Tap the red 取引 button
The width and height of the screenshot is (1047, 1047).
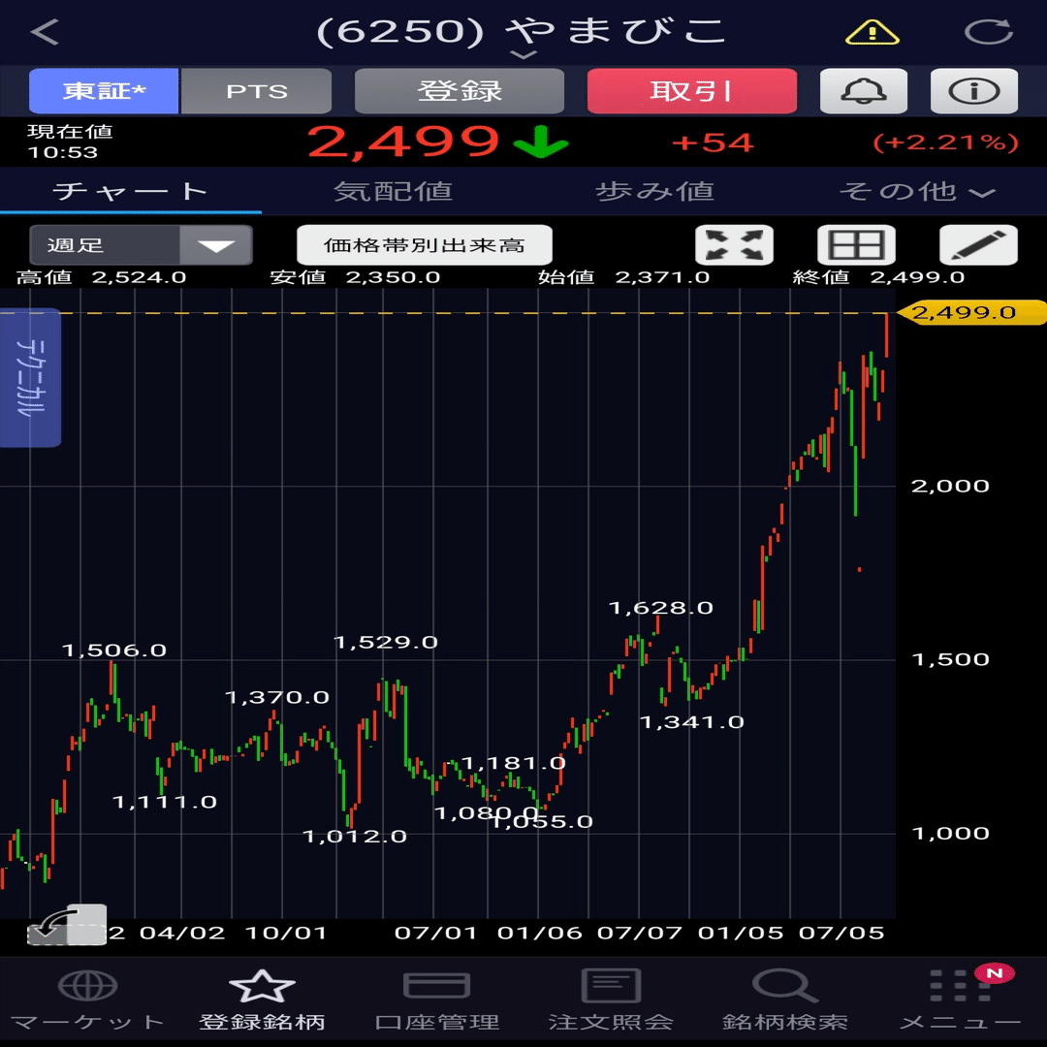coord(692,91)
